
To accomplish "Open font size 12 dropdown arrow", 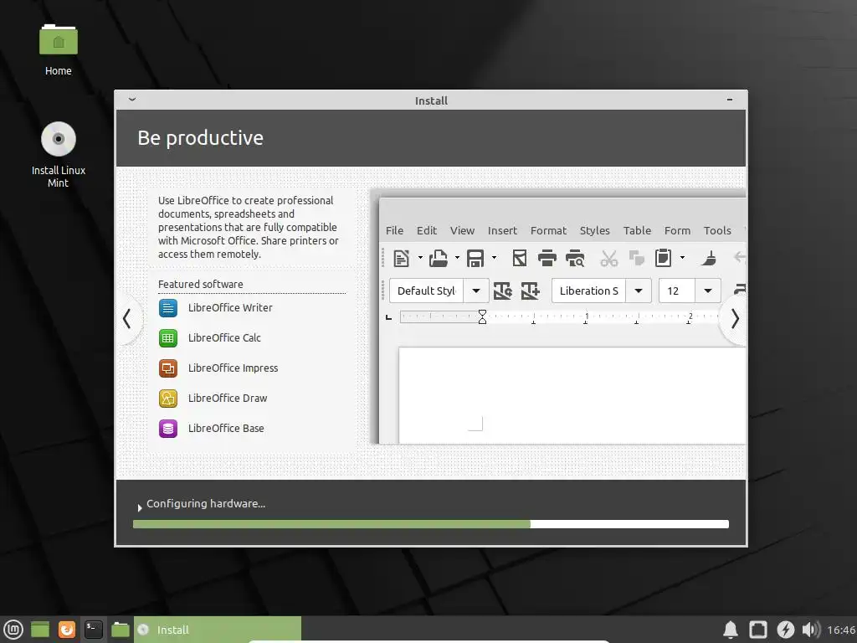I will (708, 291).
